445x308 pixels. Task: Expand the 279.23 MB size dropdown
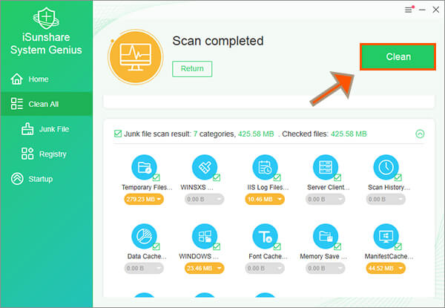point(144,200)
